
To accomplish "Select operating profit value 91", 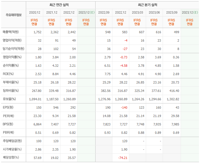I will point(57,40).
